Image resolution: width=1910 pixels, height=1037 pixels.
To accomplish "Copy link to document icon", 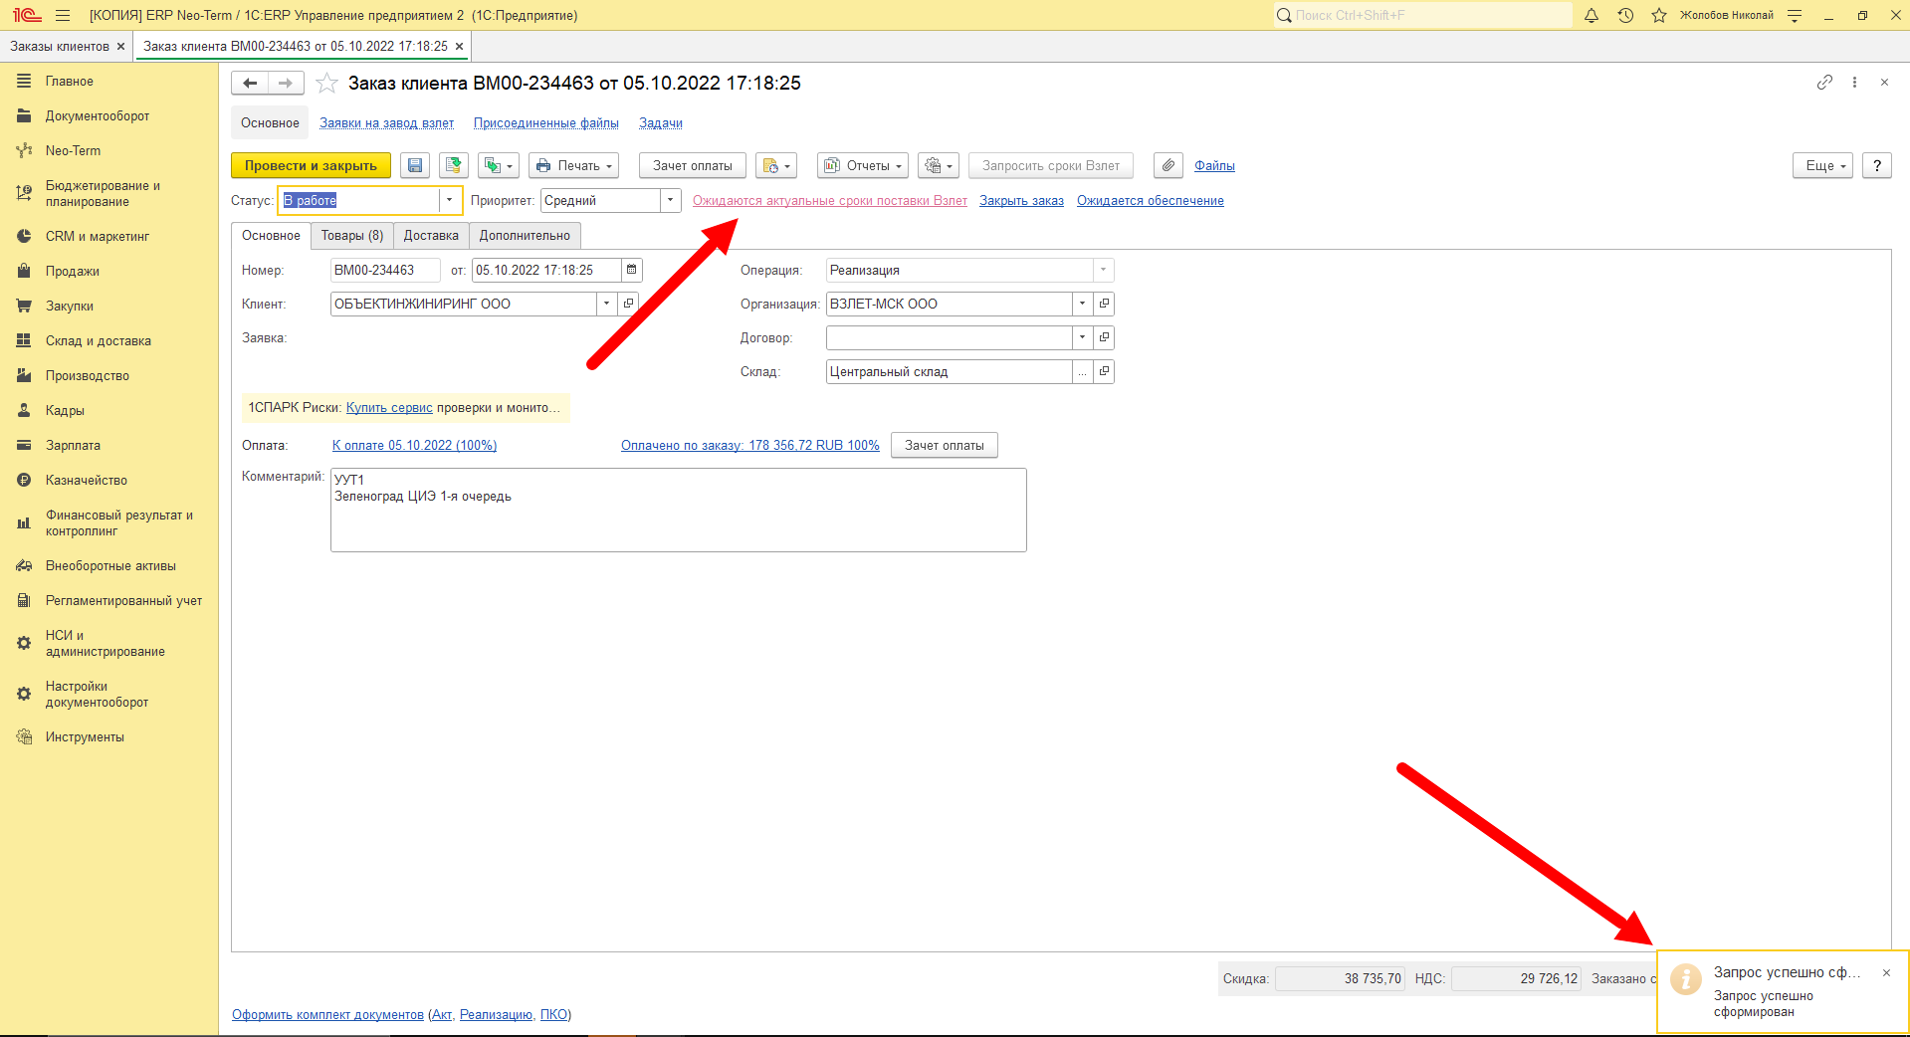I will tap(1824, 83).
